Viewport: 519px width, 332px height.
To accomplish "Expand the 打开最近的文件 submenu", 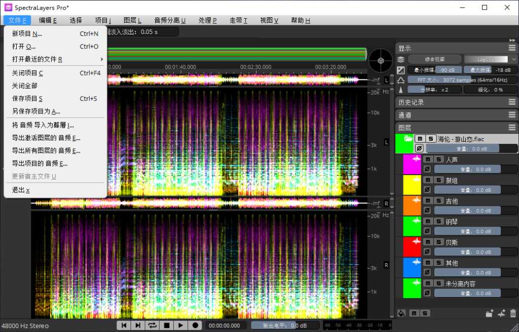I will point(56,60).
